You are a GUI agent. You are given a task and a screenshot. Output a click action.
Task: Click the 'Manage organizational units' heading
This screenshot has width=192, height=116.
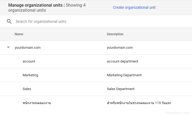click(35, 5)
